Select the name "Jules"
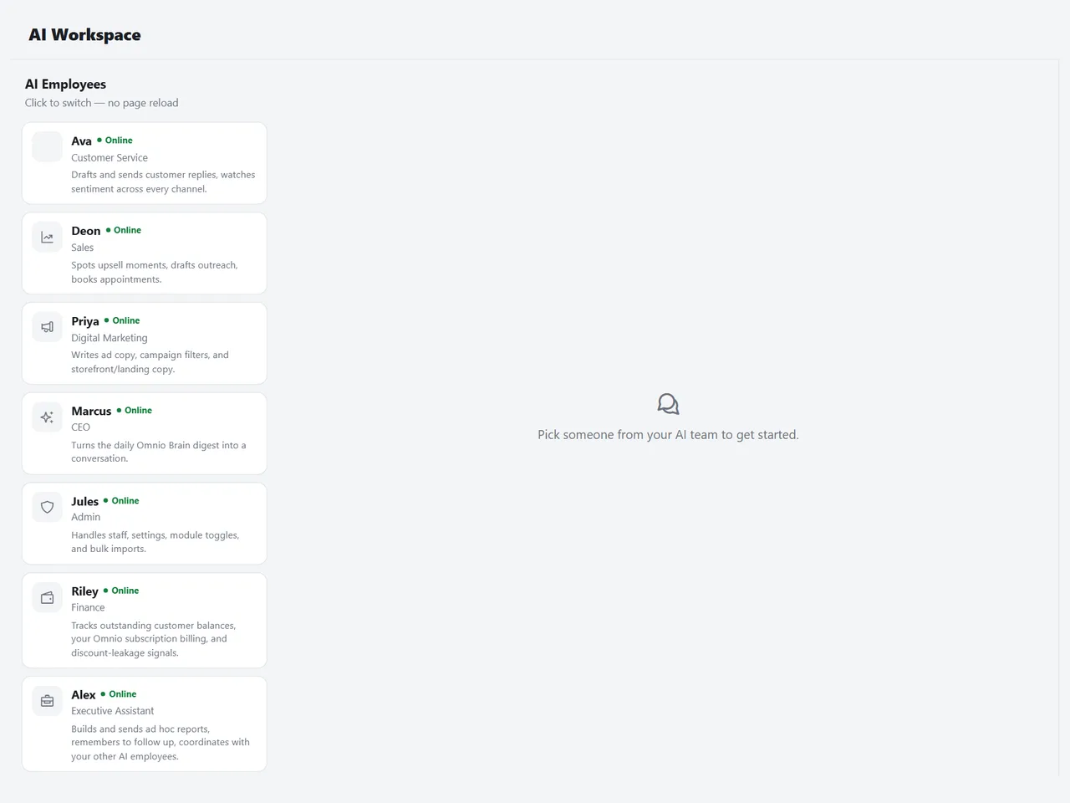 point(84,501)
